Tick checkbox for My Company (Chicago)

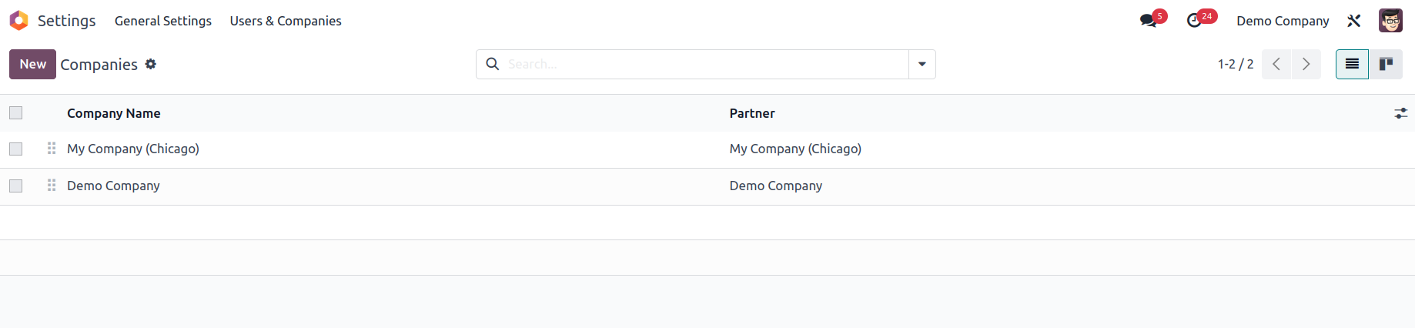(x=16, y=149)
